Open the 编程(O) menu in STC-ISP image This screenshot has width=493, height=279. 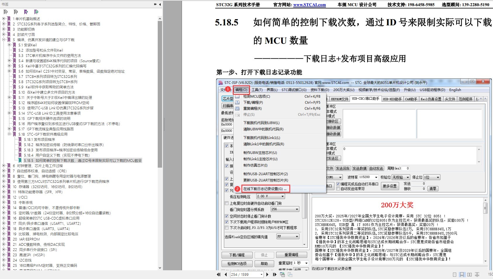tap(242, 90)
